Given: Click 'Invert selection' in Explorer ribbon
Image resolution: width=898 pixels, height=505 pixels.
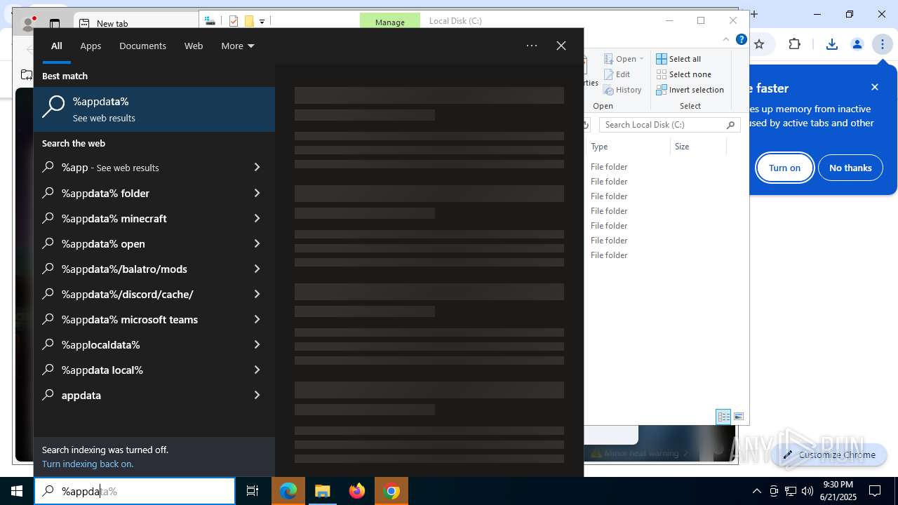Looking at the screenshot, I should 690,90.
